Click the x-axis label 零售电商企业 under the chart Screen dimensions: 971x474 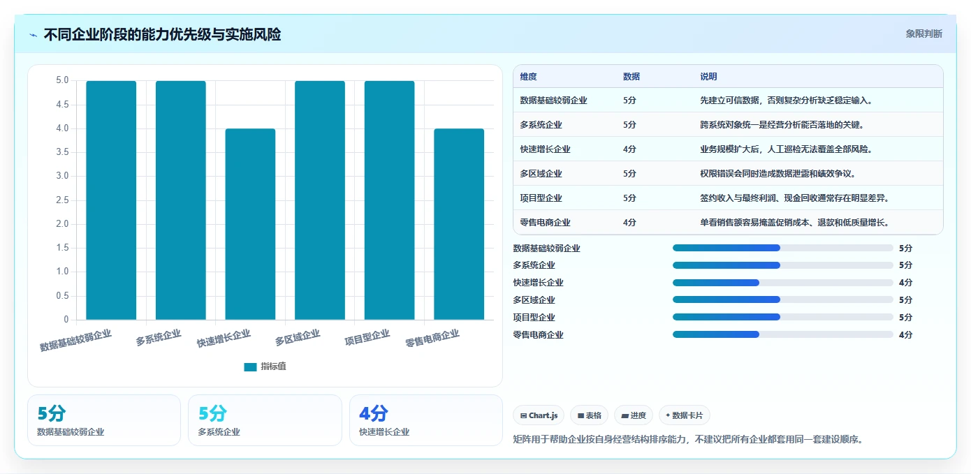pyautogui.click(x=433, y=339)
